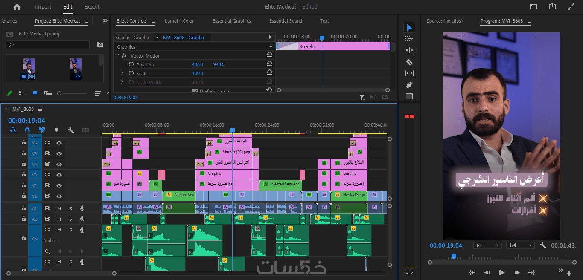
Task: Open Program monitor settings wrench
Action: pyautogui.click(x=543, y=245)
